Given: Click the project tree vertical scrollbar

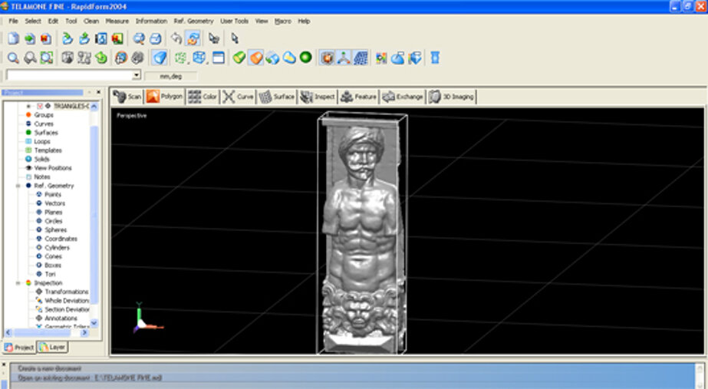Looking at the screenshot, I should click(94, 215).
